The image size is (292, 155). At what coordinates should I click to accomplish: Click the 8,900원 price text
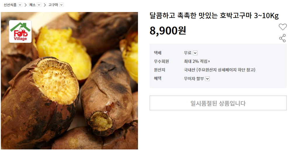point(168,31)
